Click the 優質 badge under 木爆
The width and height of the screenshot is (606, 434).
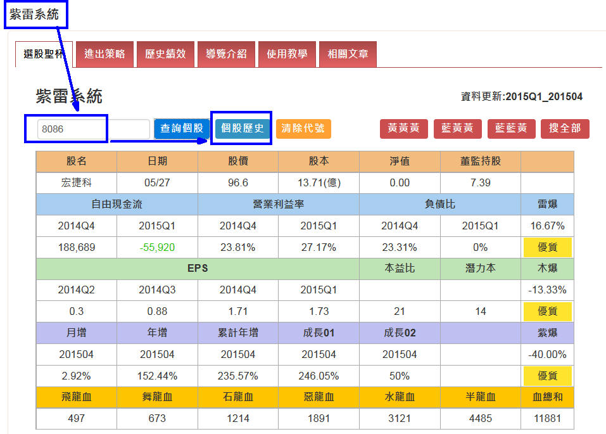pyautogui.click(x=547, y=312)
